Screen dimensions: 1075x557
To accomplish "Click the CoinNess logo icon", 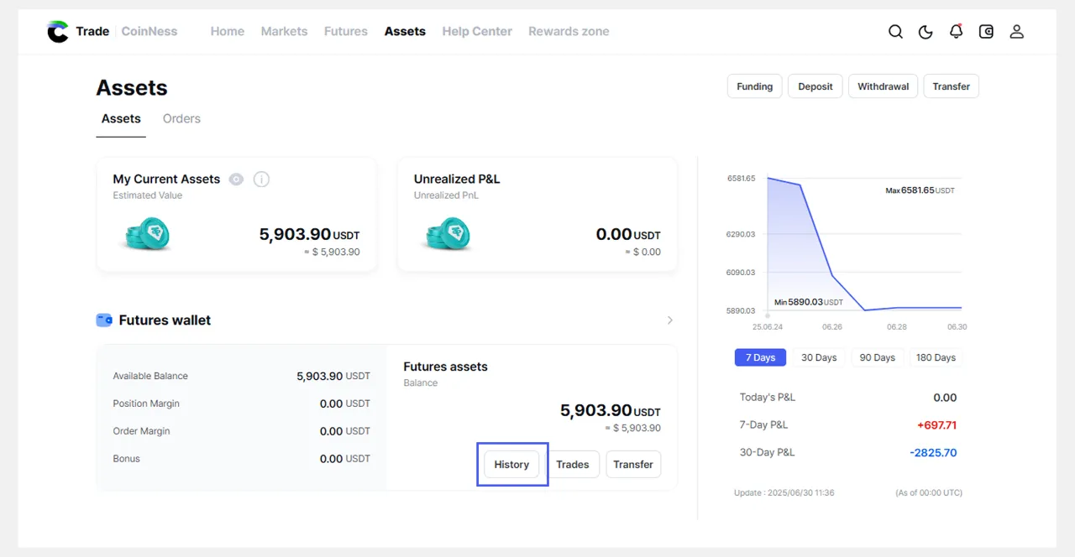I will (58, 32).
